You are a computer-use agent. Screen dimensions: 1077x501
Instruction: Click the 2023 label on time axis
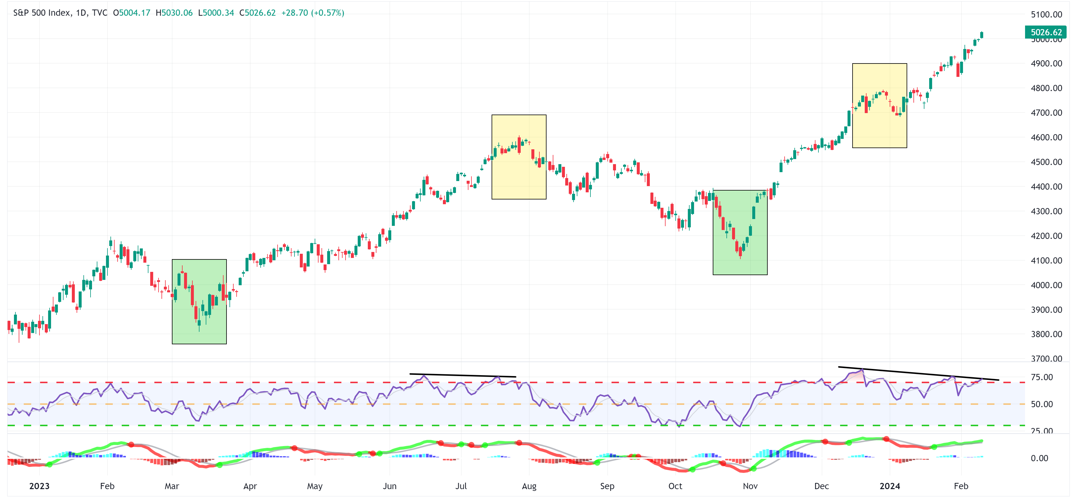tap(39, 486)
